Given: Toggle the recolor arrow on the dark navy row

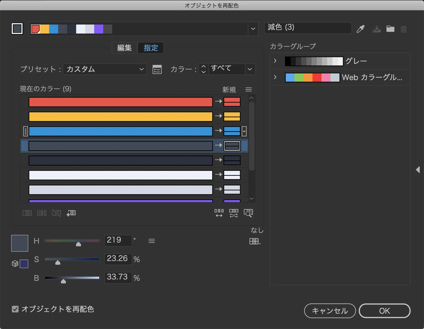Looking at the screenshot, I should click(218, 160).
